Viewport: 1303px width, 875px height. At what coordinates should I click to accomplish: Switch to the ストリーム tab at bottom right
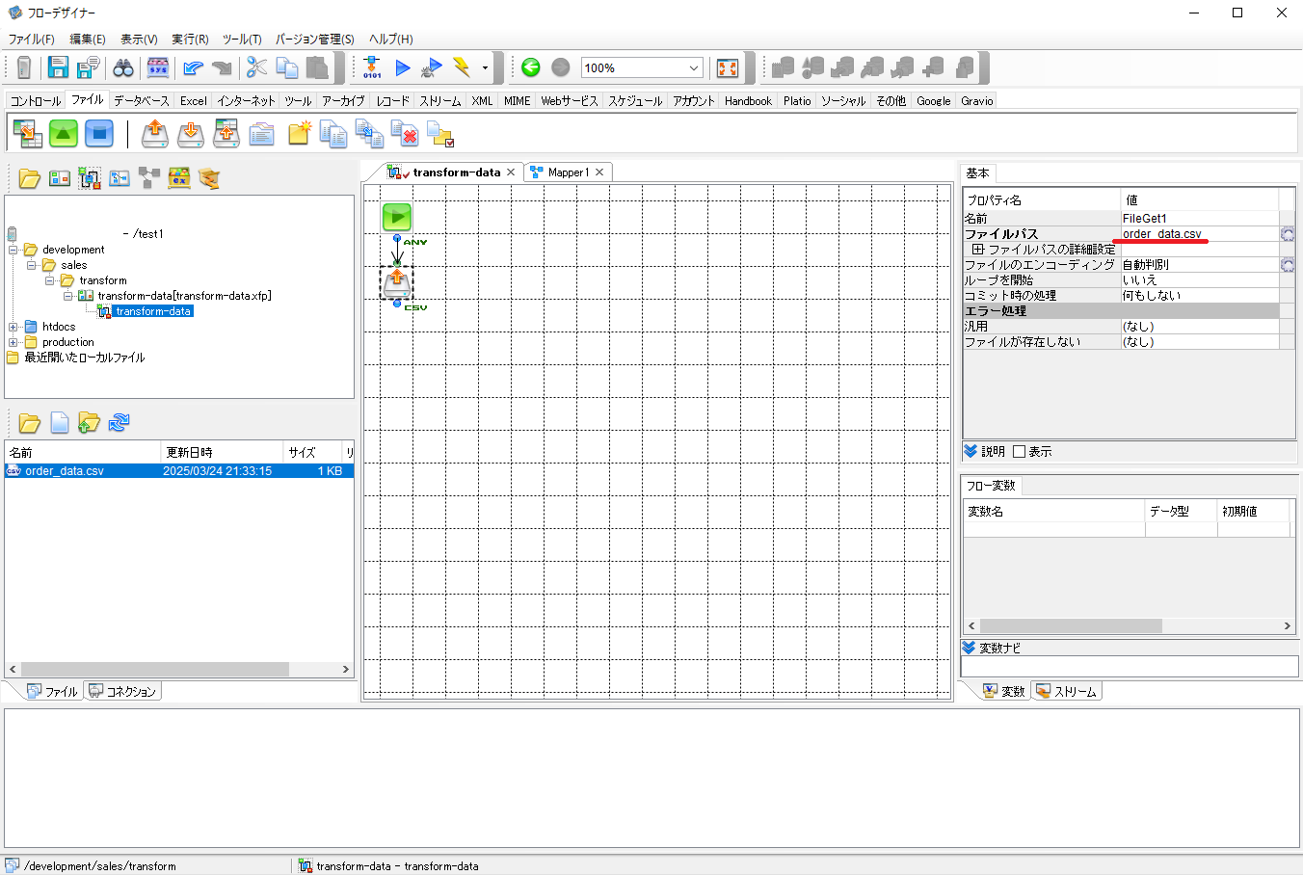1067,691
